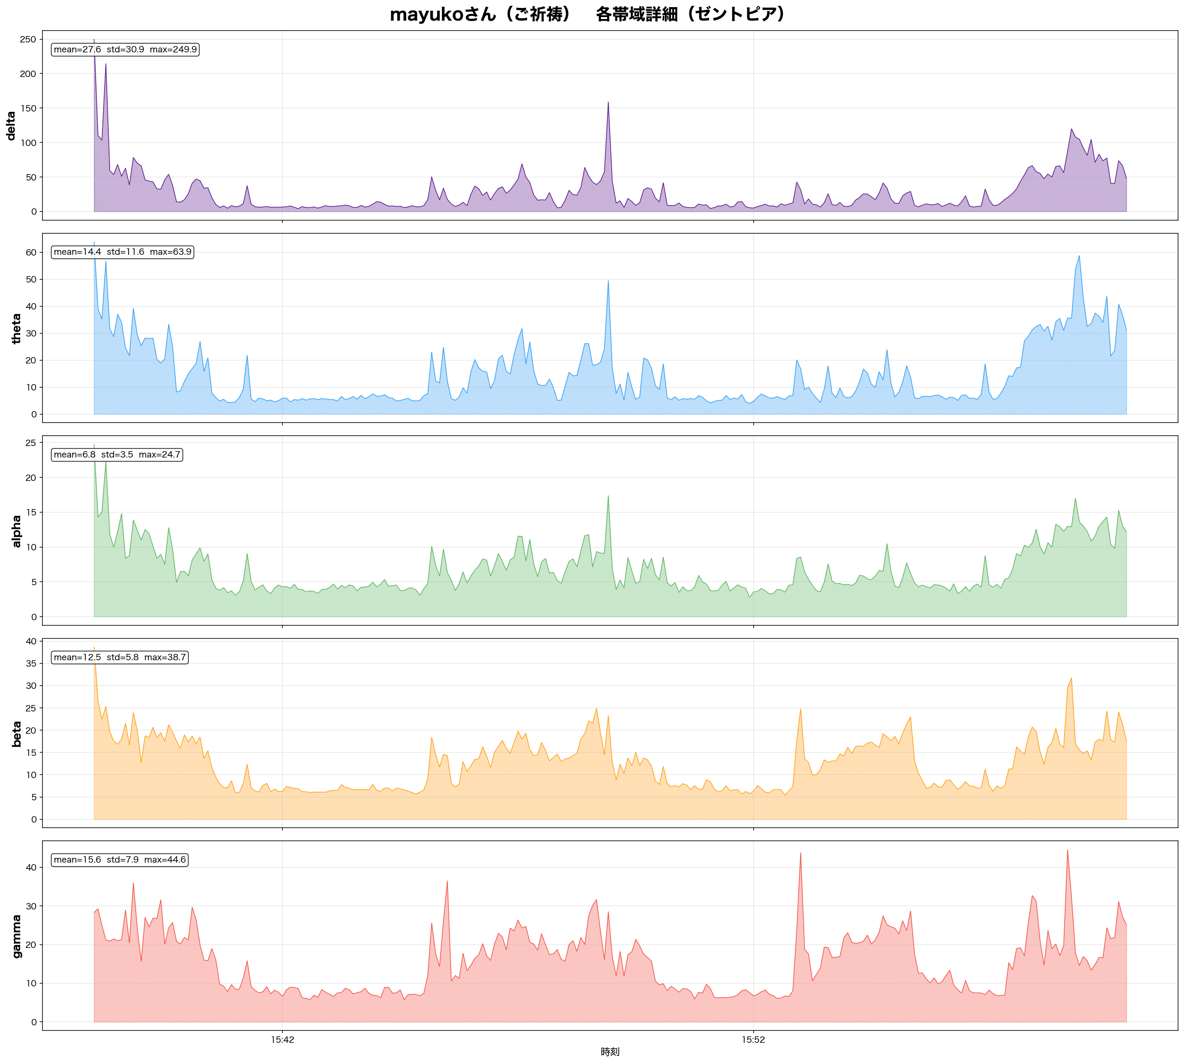Click the delta stats box mean=27.6
The width and height of the screenshot is (1184, 1063).
(x=125, y=50)
